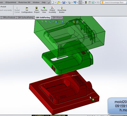127x116 pixels.
Task: Expand the Open file dropdown arrow
Action: (x=61, y=3)
